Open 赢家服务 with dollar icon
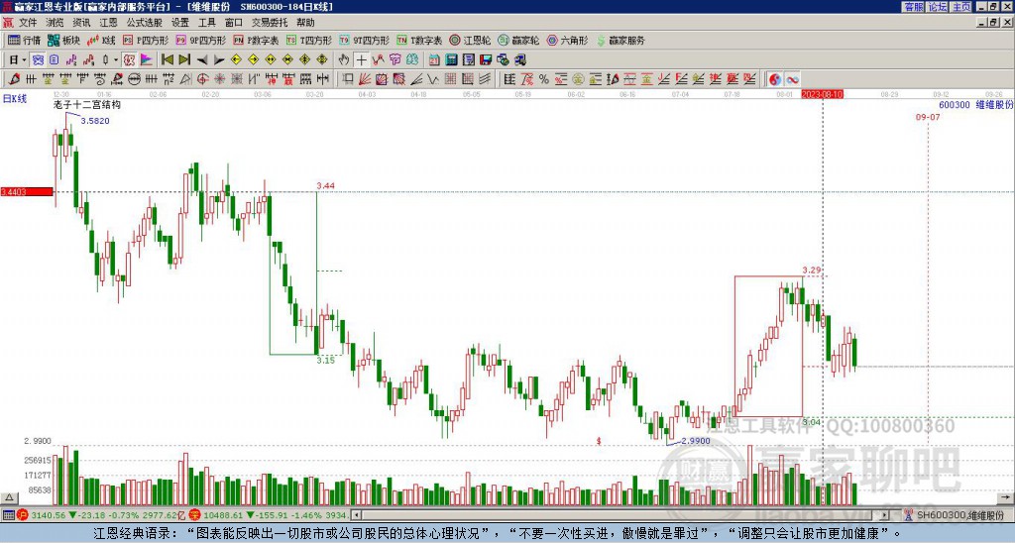The height and width of the screenshot is (543, 1015). pos(620,40)
